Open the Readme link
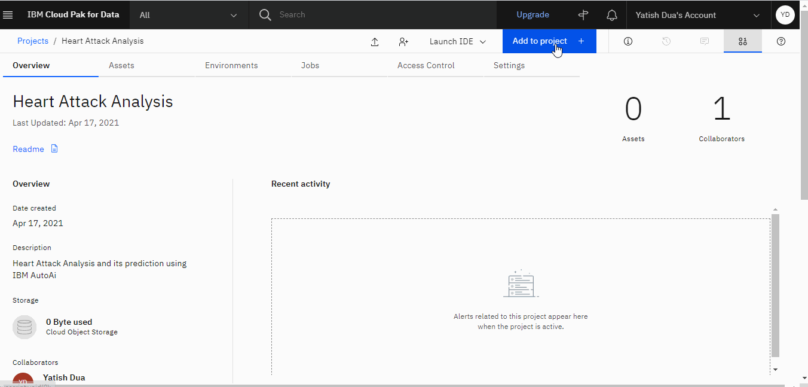The height and width of the screenshot is (387, 808). (28, 149)
